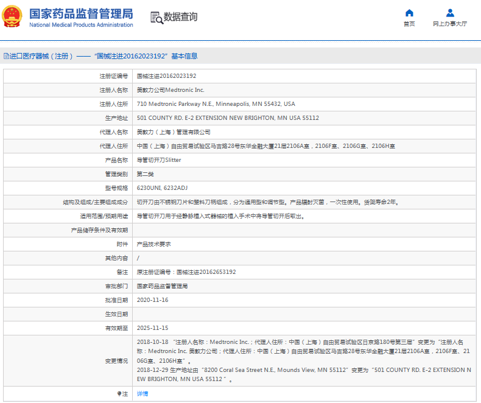Click the 变更情况 row label
481x403 pixels.
(116, 361)
